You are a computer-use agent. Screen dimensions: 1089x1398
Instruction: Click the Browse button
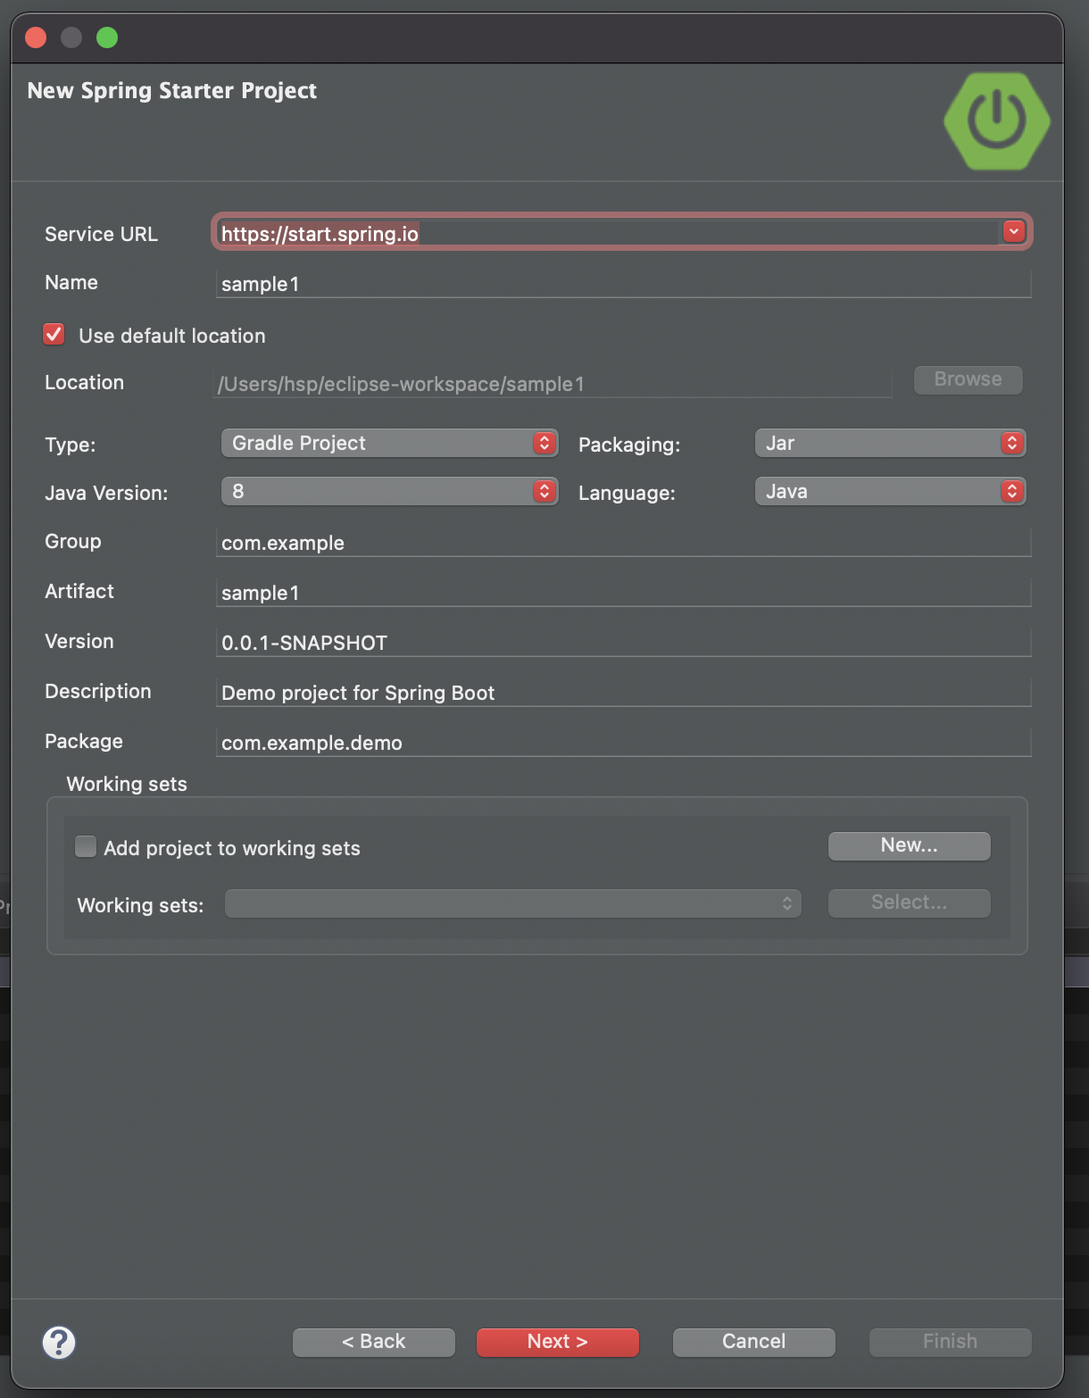coord(968,379)
